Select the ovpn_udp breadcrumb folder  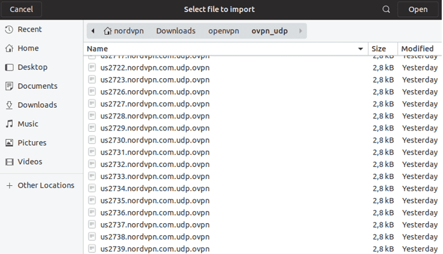[270, 31]
